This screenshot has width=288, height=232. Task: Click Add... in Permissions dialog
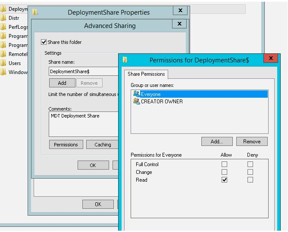coord(217,142)
